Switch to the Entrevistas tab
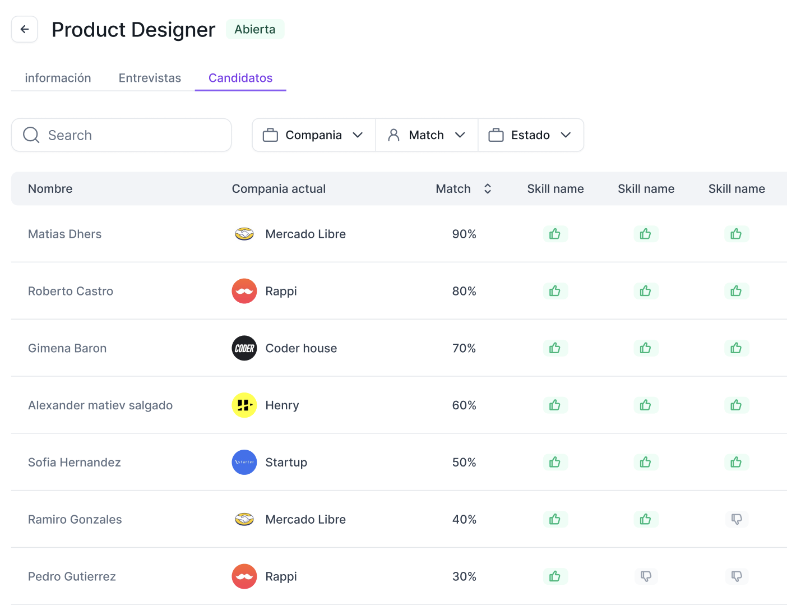The image size is (787, 610). [150, 78]
